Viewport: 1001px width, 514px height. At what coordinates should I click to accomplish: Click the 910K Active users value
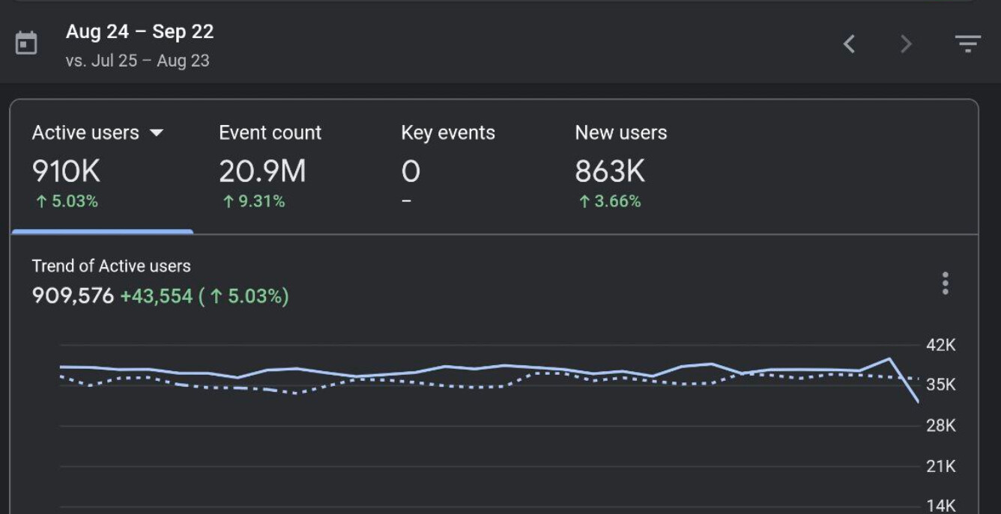tap(66, 172)
